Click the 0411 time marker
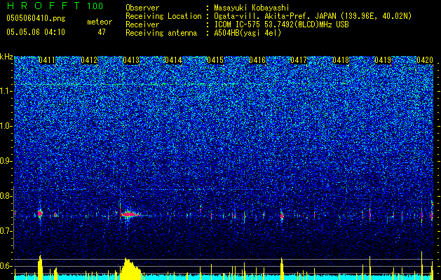This screenshot has height=280, width=441. 47,60
